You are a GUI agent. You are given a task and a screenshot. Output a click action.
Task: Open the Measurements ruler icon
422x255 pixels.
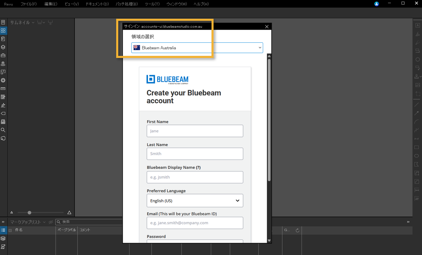click(x=3, y=89)
